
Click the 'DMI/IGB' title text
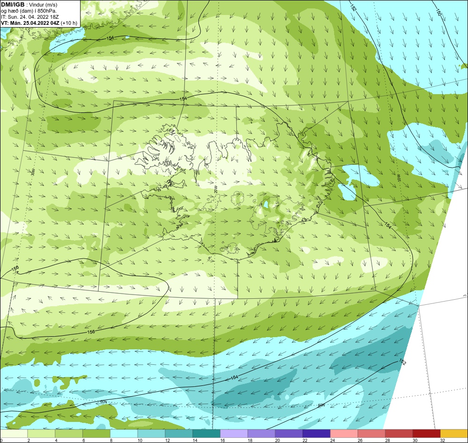click(x=13, y=5)
